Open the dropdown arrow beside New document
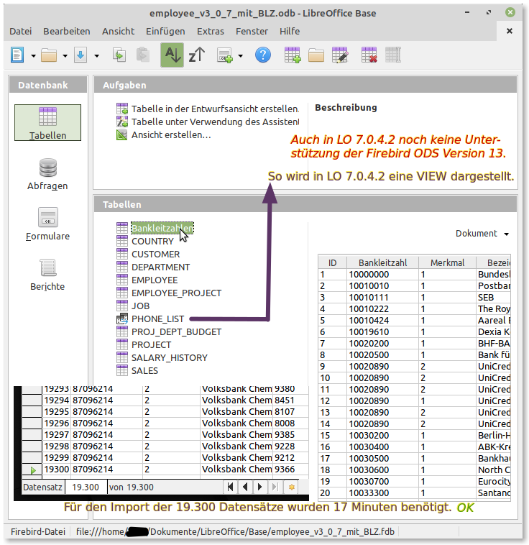 (x=33, y=55)
